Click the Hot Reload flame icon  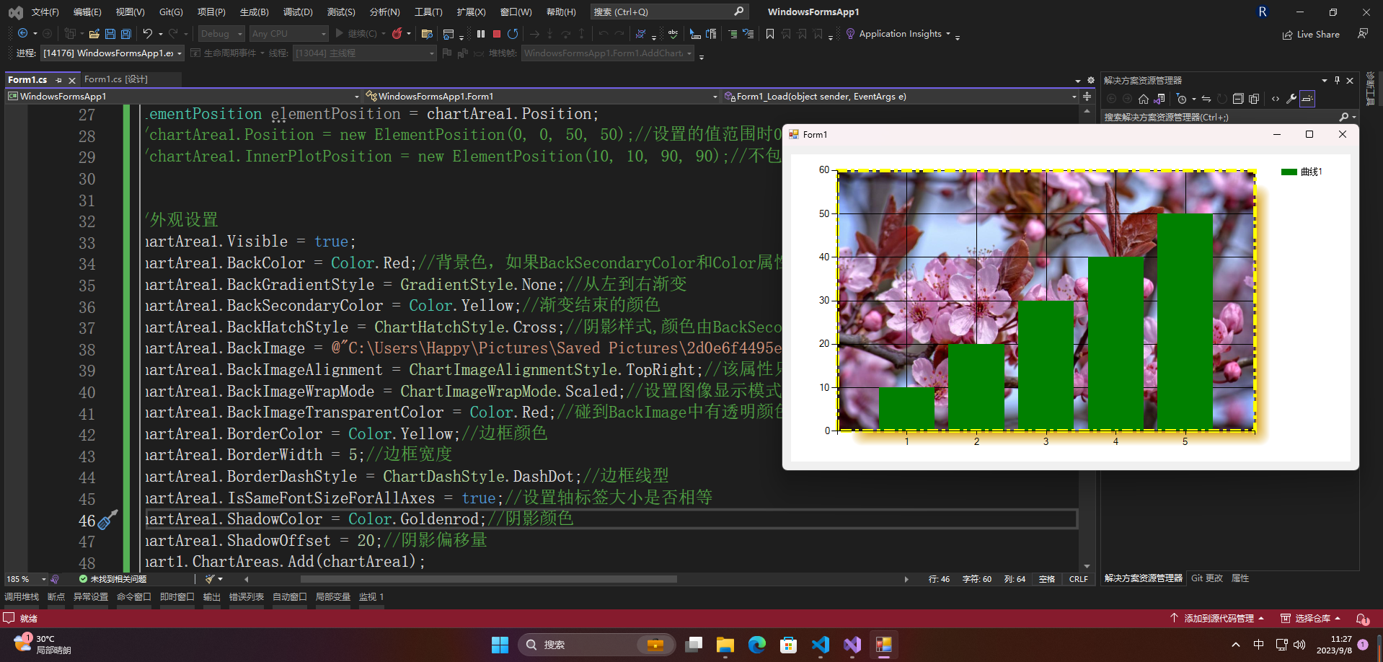click(397, 34)
